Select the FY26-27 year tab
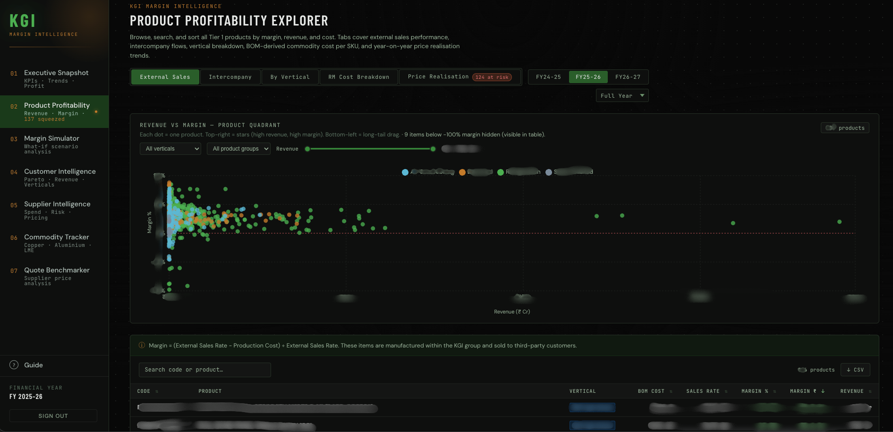893x432 pixels. click(628, 77)
